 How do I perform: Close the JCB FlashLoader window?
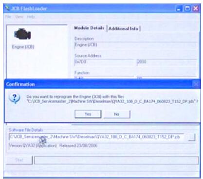tap(196, 8)
